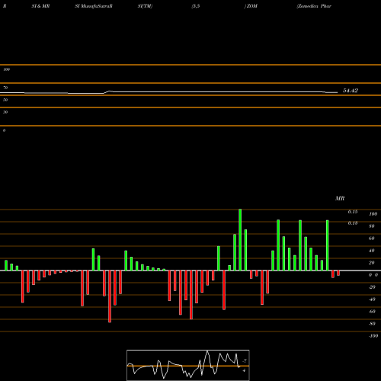Click the 54.42 current RSI value
The width and height of the screenshot is (381, 381).
point(351,91)
